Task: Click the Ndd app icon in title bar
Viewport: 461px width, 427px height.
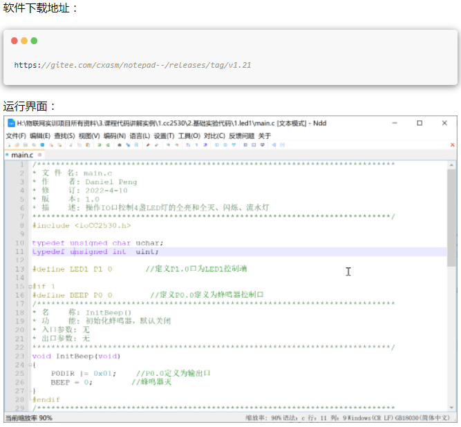Action: (10, 123)
